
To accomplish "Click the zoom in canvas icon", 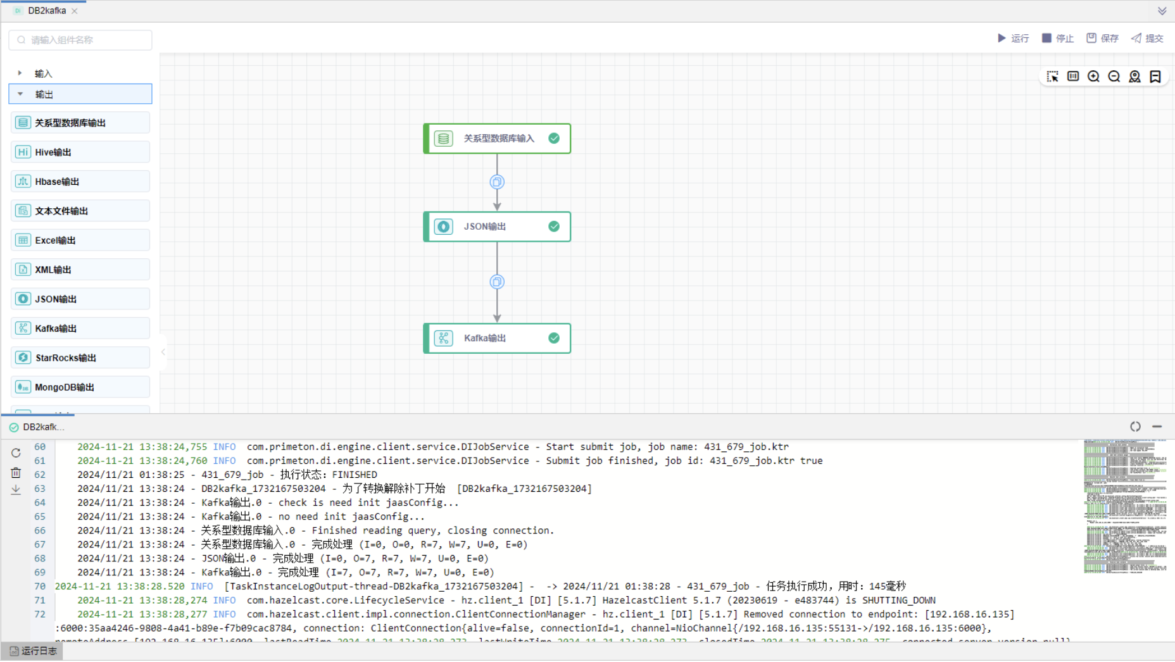I will point(1093,77).
